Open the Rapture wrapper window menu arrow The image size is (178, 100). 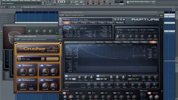(60, 12)
